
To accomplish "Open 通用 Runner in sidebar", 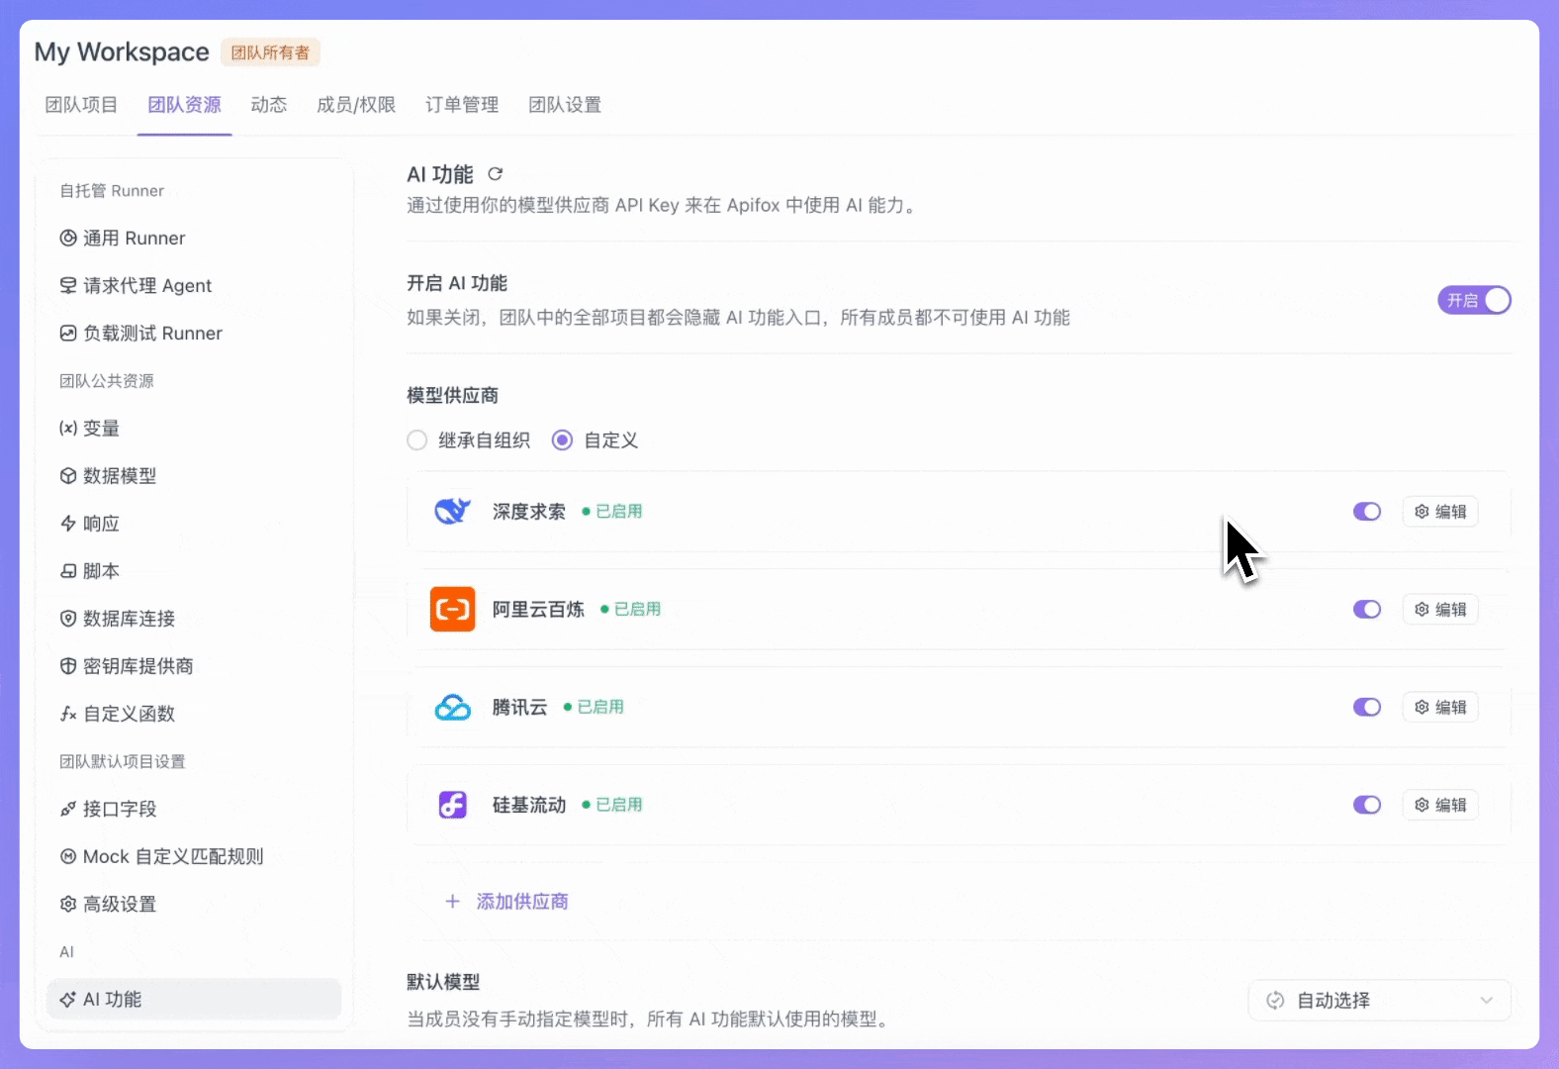I will tap(194, 238).
